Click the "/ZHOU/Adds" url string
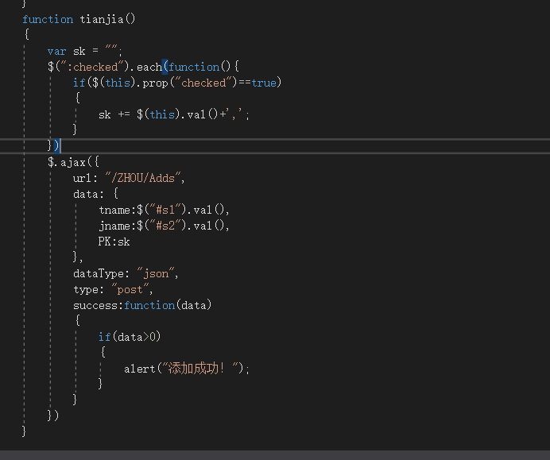 143,178
